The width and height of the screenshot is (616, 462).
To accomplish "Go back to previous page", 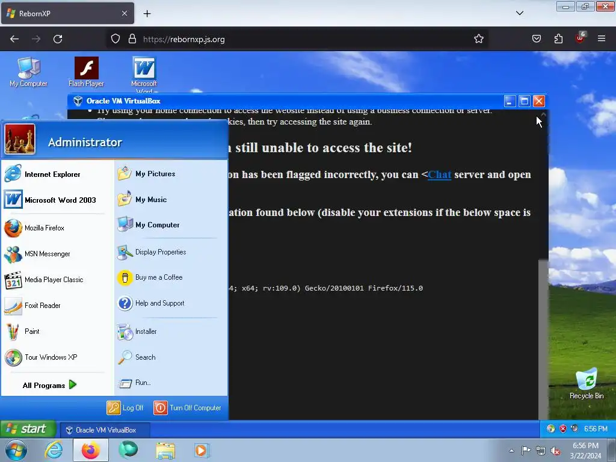I will pyautogui.click(x=14, y=39).
